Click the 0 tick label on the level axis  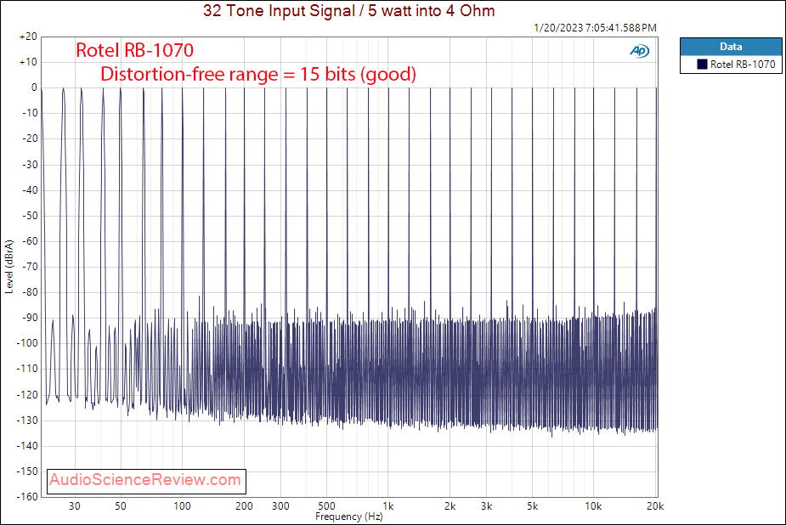pos(34,87)
